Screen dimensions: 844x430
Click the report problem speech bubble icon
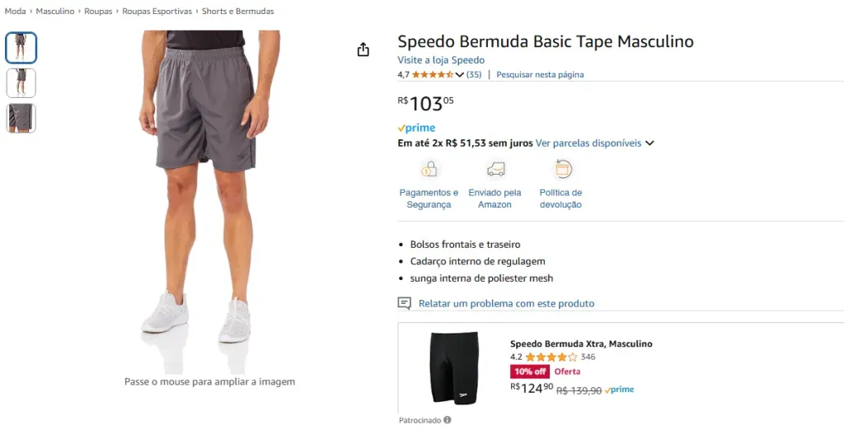pyautogui.click(x=404, y=303)
